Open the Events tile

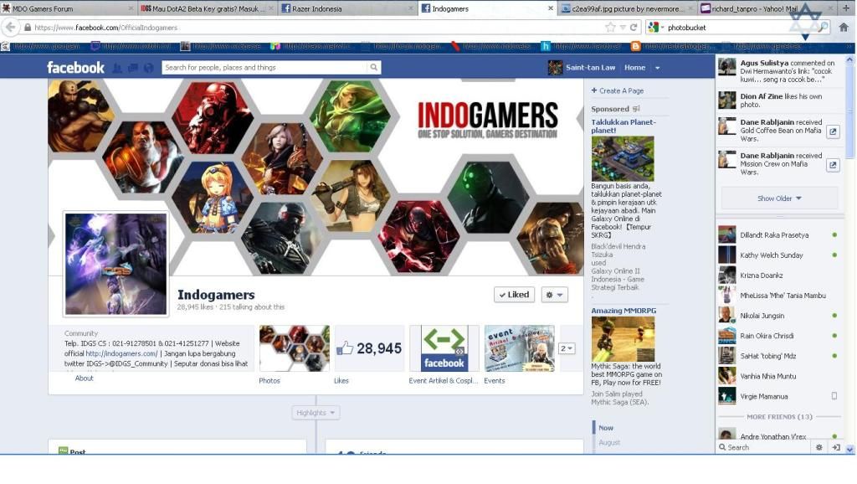(x=519, y=348)
